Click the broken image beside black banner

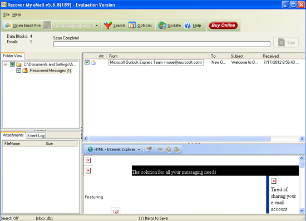(x=88, y=170)
